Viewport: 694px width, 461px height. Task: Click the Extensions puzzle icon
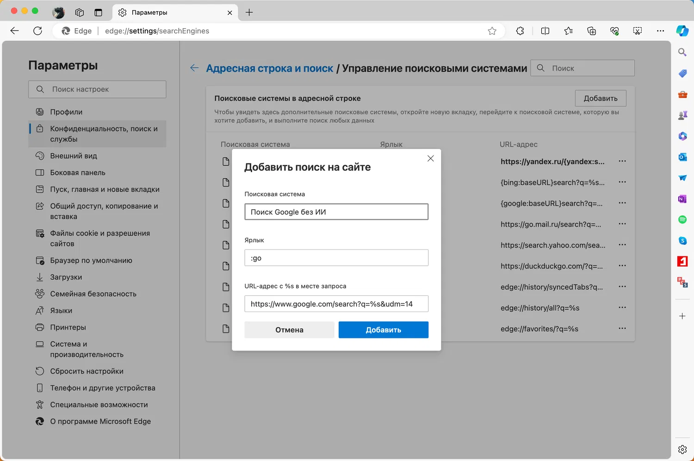pyautogui.click(x=520, y=31)
